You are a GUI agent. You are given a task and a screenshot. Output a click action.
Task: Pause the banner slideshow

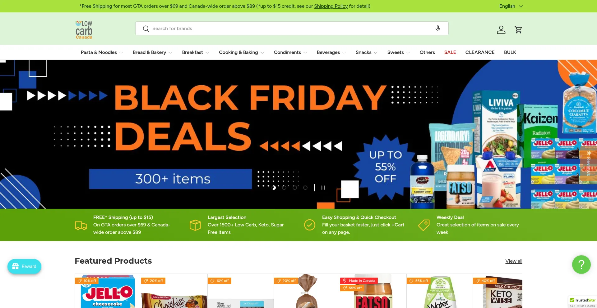[x=323, y=188]
